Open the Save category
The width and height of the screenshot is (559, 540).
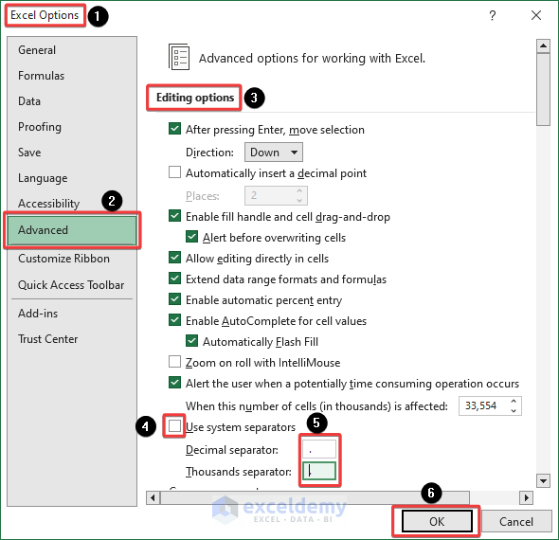coord(72,153)
